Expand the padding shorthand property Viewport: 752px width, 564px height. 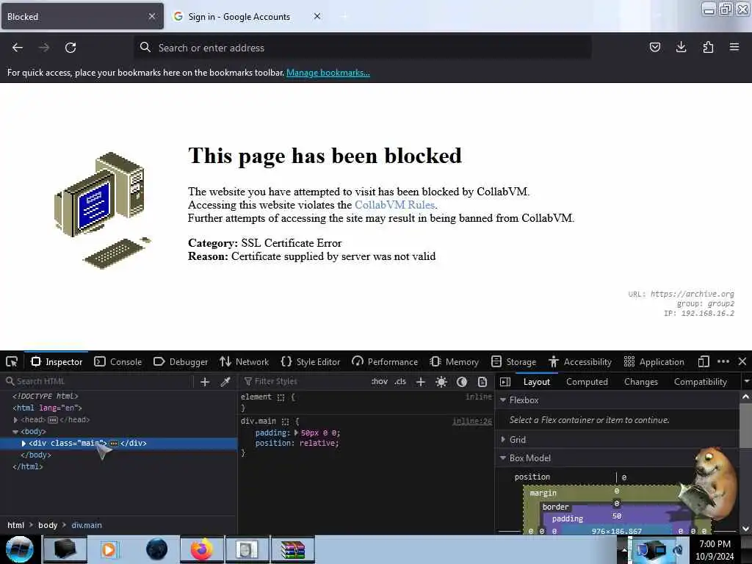(x=296, y=433)
